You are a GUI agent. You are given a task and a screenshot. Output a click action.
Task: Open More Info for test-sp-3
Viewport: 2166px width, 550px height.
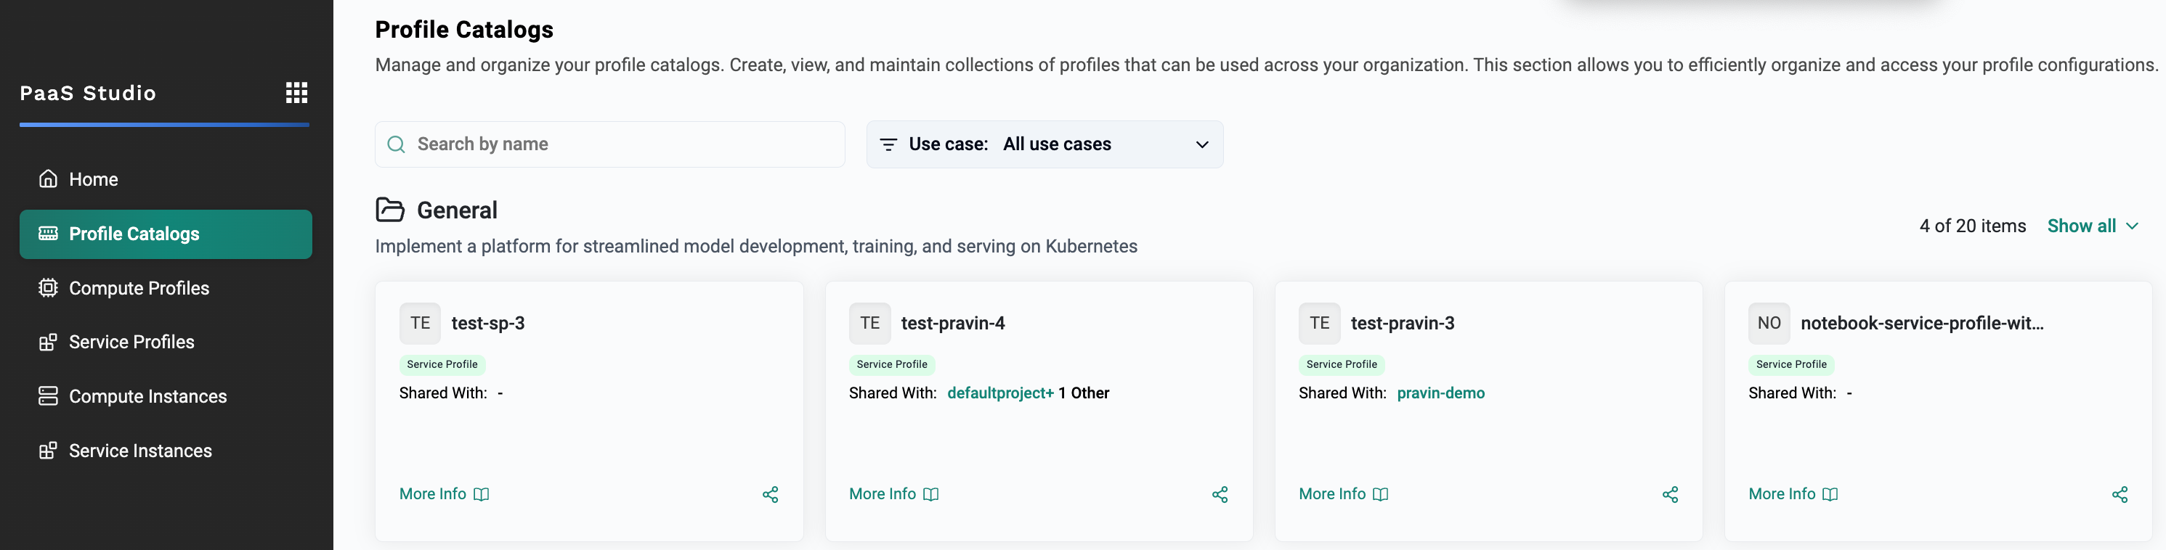(443, 493)
